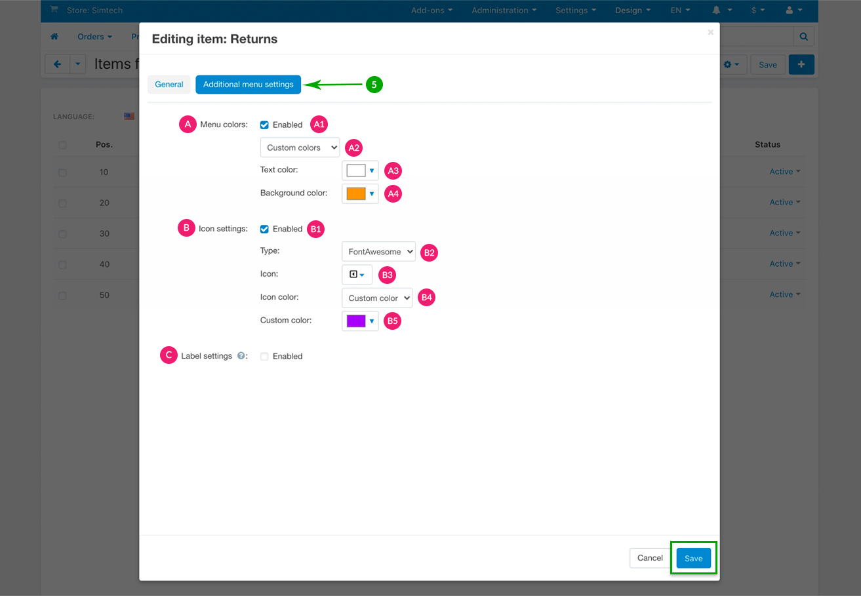Close the Editing item dialog
The height and width of the screenshot is (596, 861).
710,32
